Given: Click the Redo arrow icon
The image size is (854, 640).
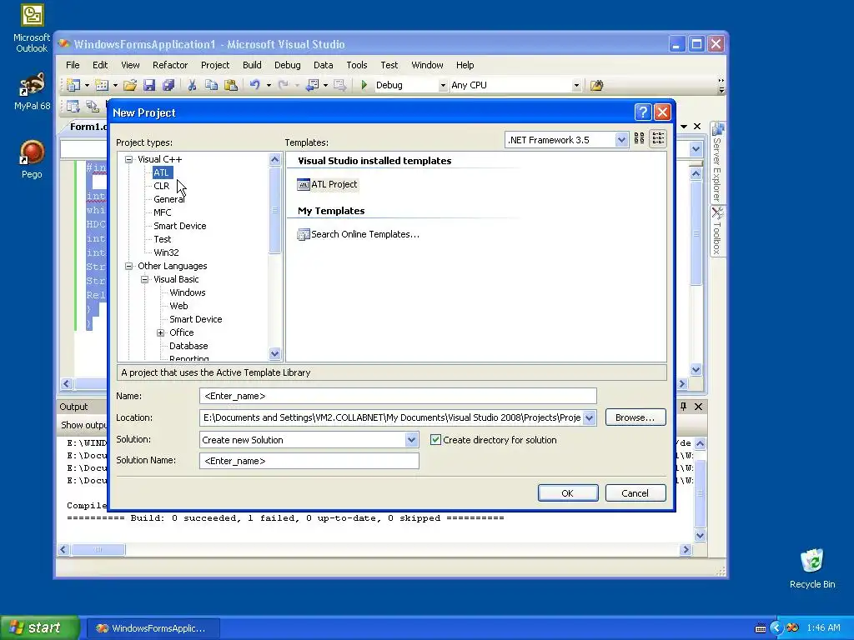Looking at the screenshot, I should point(284,85).
